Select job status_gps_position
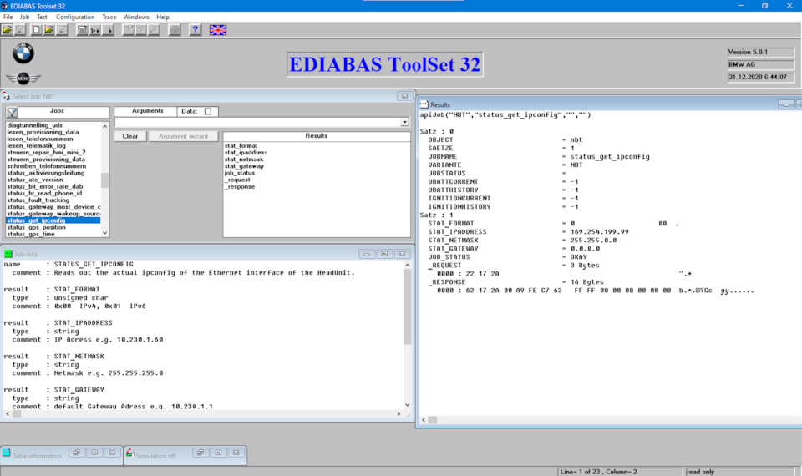The height and width of the screenshot is (476, 802). 36,227
